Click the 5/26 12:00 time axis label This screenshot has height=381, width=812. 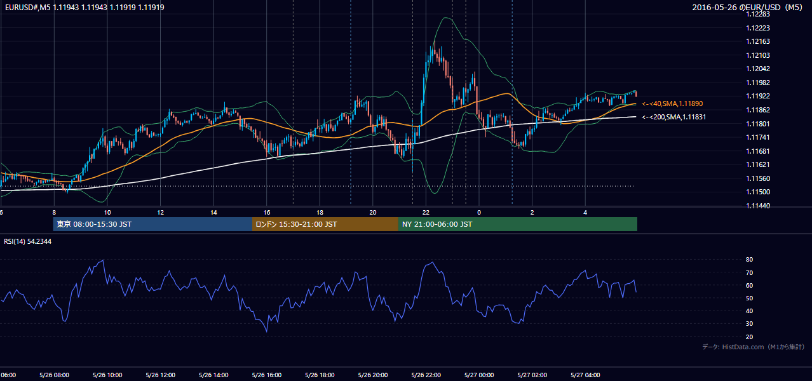pos(160,375)
